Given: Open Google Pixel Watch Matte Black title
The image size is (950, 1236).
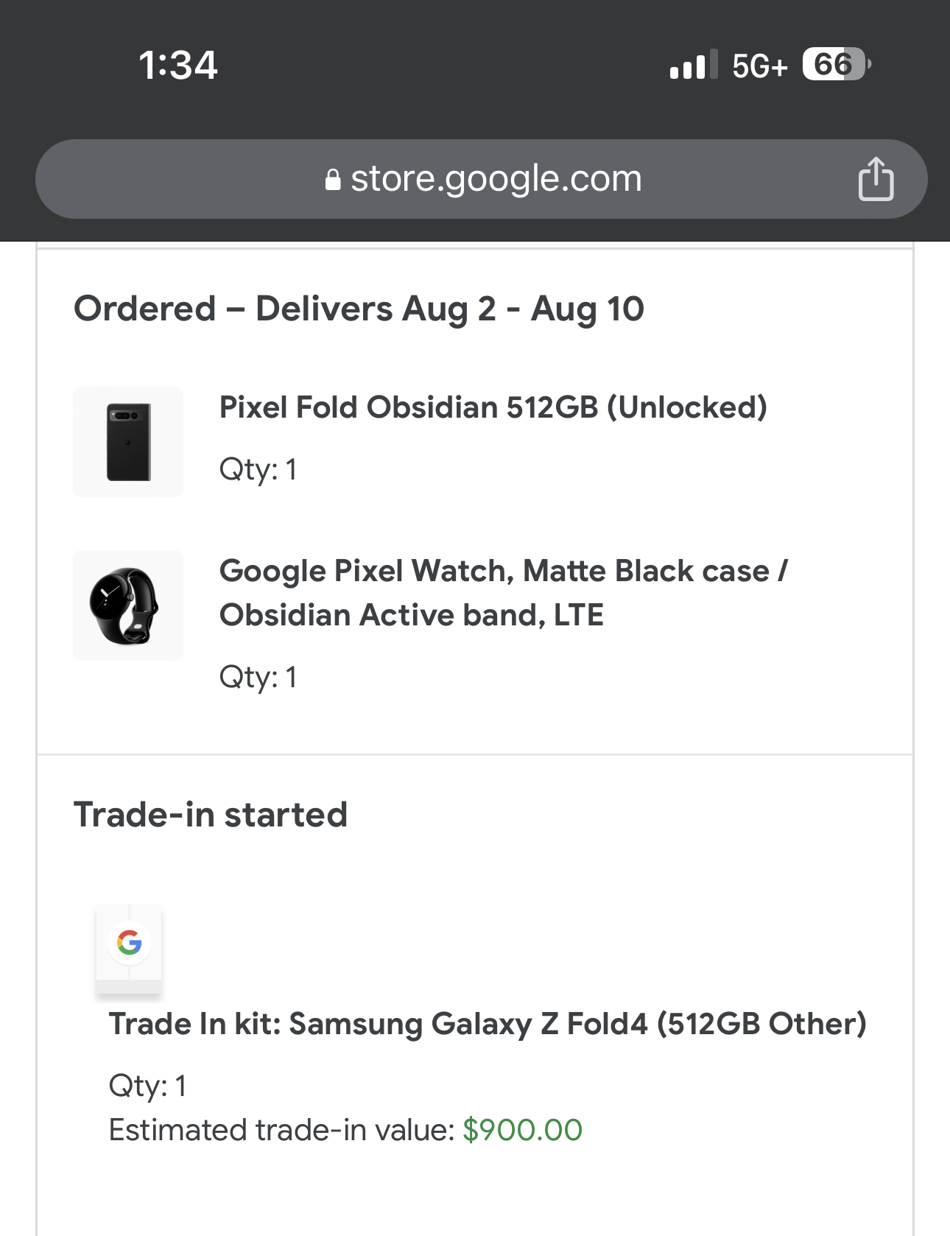Looking at the screenshot, I should click(x=504, y=593).
